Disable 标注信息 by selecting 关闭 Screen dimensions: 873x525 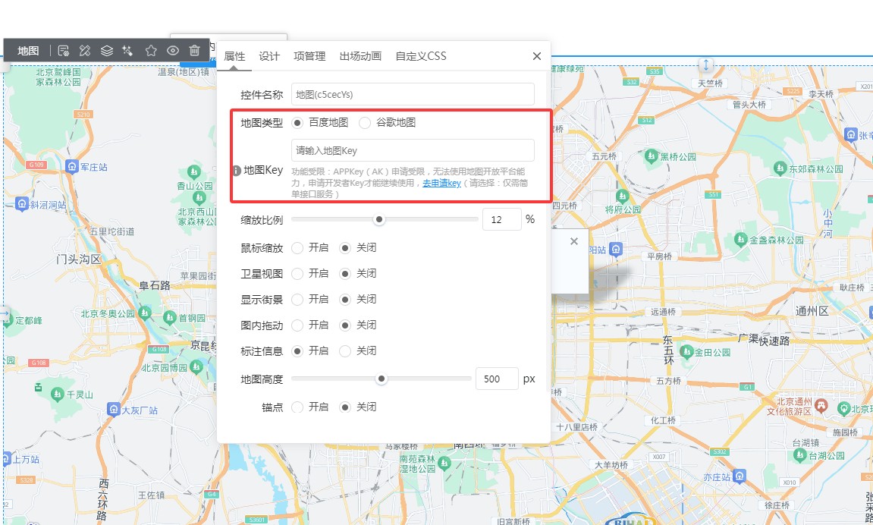click(x=346, y=351)
